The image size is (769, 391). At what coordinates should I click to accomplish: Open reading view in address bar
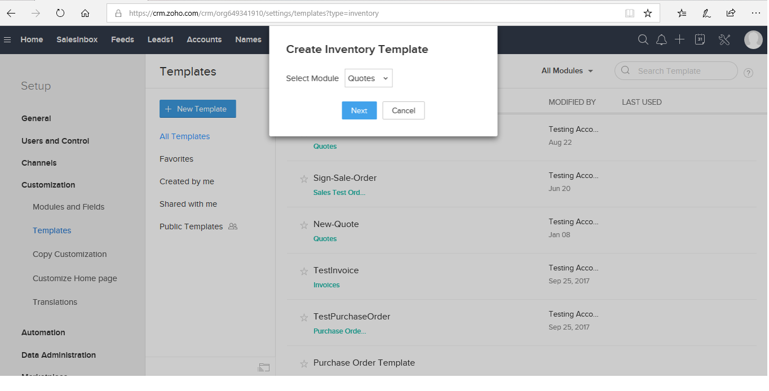coord(630,13)
